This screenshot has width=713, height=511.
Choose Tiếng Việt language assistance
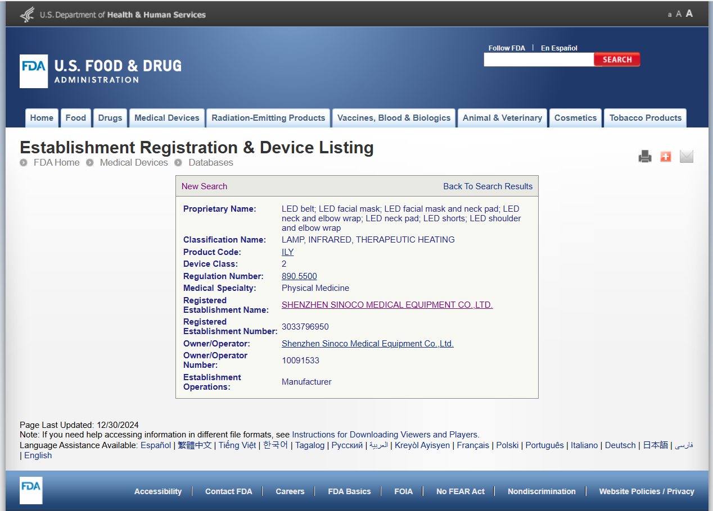(x=237, y=445)
